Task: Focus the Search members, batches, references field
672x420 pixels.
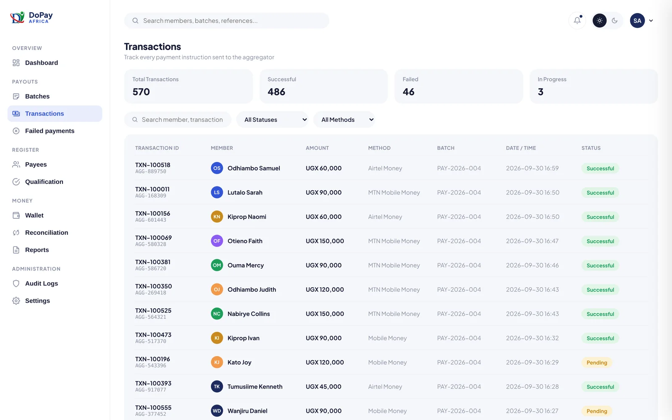Action: pos(227,21)
